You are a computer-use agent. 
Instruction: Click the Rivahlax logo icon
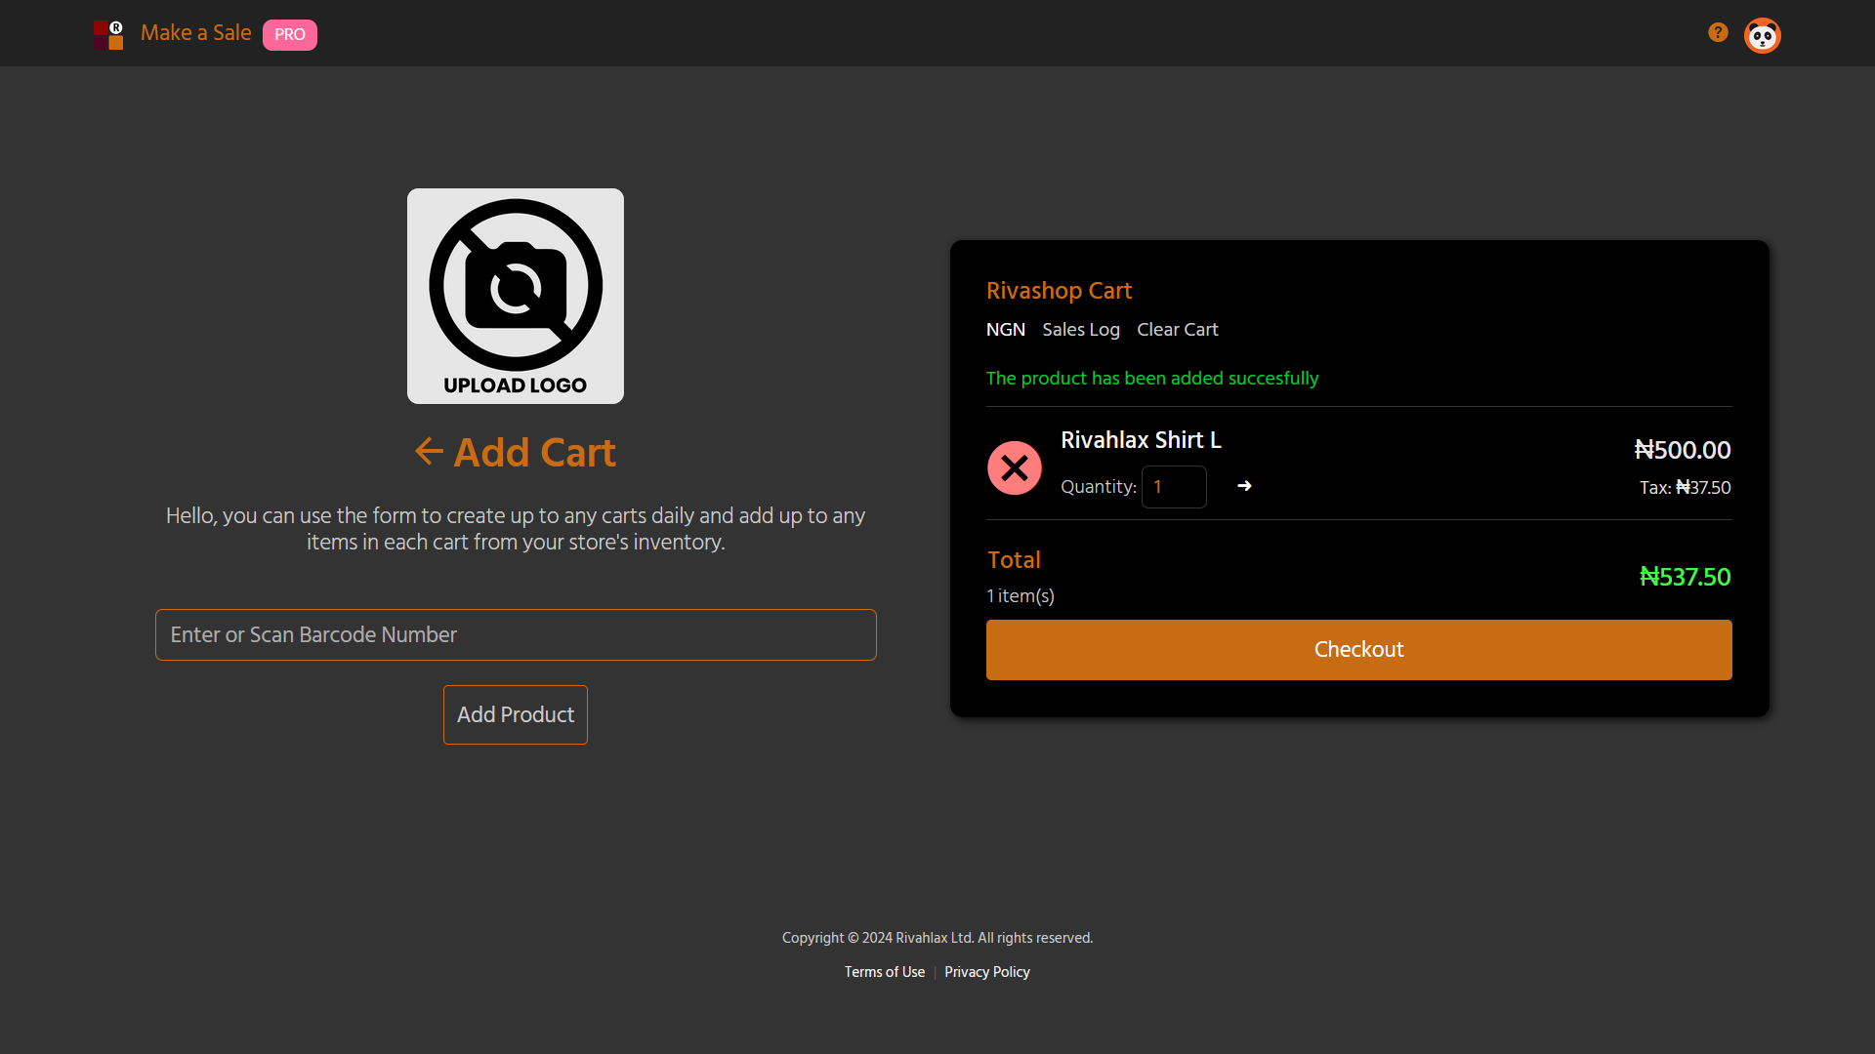coord(108,35)
